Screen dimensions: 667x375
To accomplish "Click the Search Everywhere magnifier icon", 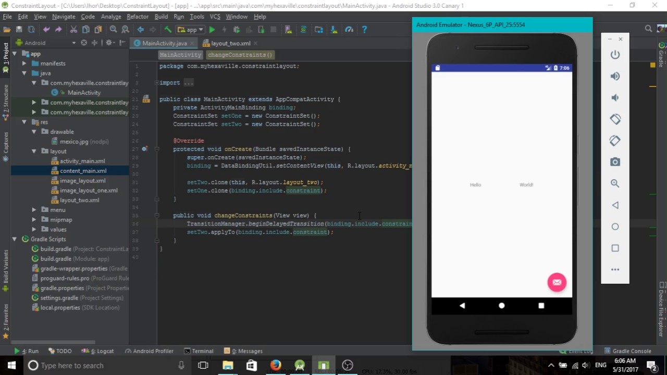I will pos(648,29).
